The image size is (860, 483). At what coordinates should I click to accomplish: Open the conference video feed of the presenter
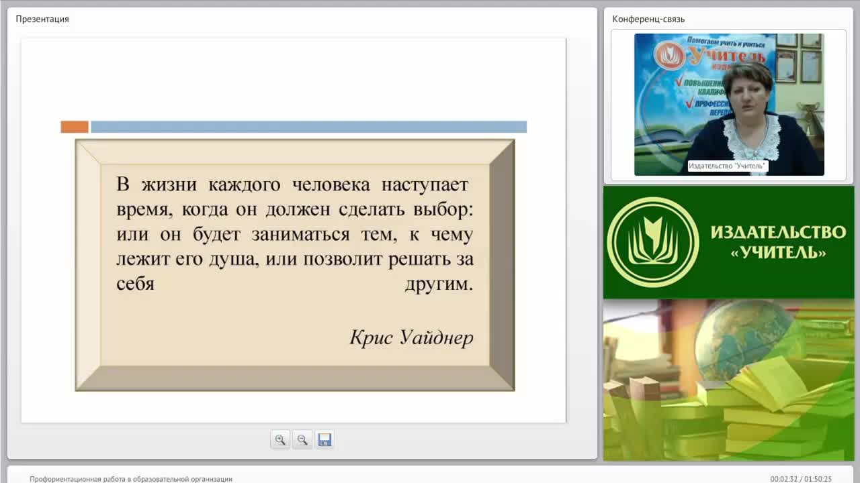pos(729,105)
